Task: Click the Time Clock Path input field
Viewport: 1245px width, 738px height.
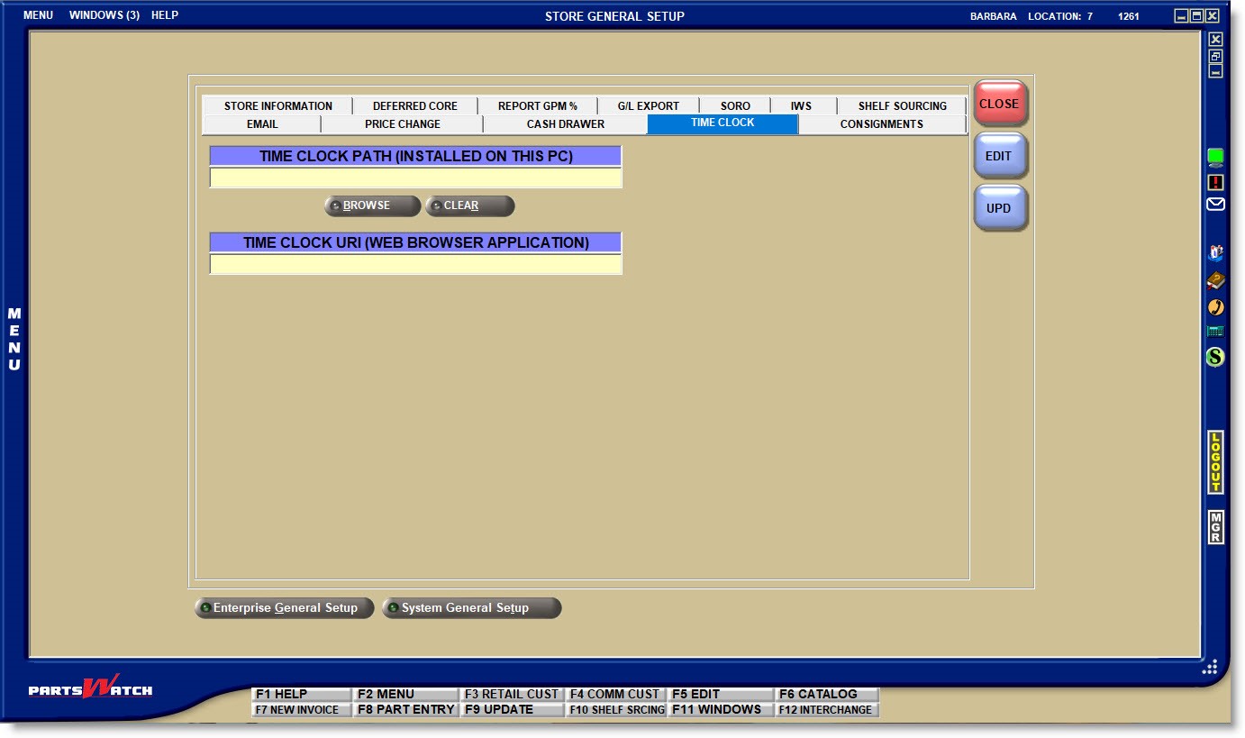Action: click(415, 178)
